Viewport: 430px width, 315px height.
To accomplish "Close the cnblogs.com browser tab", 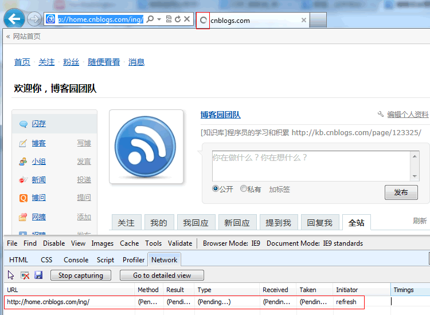I will tap(304, 21).
